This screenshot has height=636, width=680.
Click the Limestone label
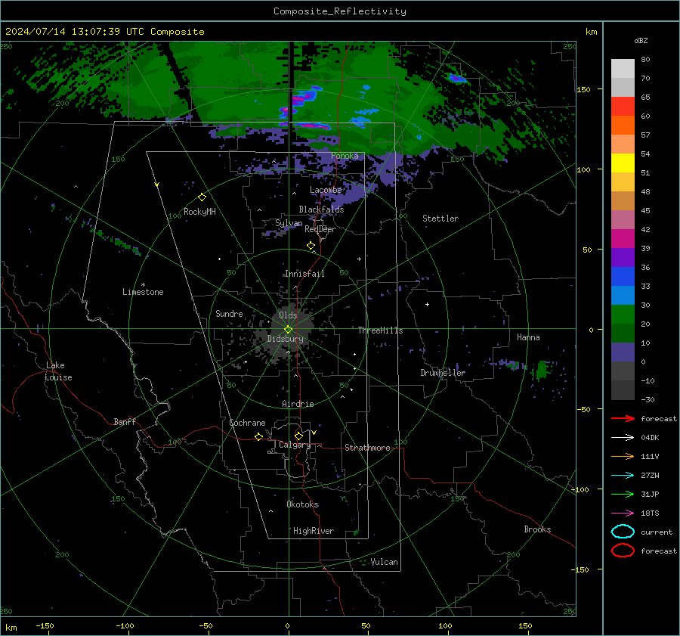coord(143,292)
